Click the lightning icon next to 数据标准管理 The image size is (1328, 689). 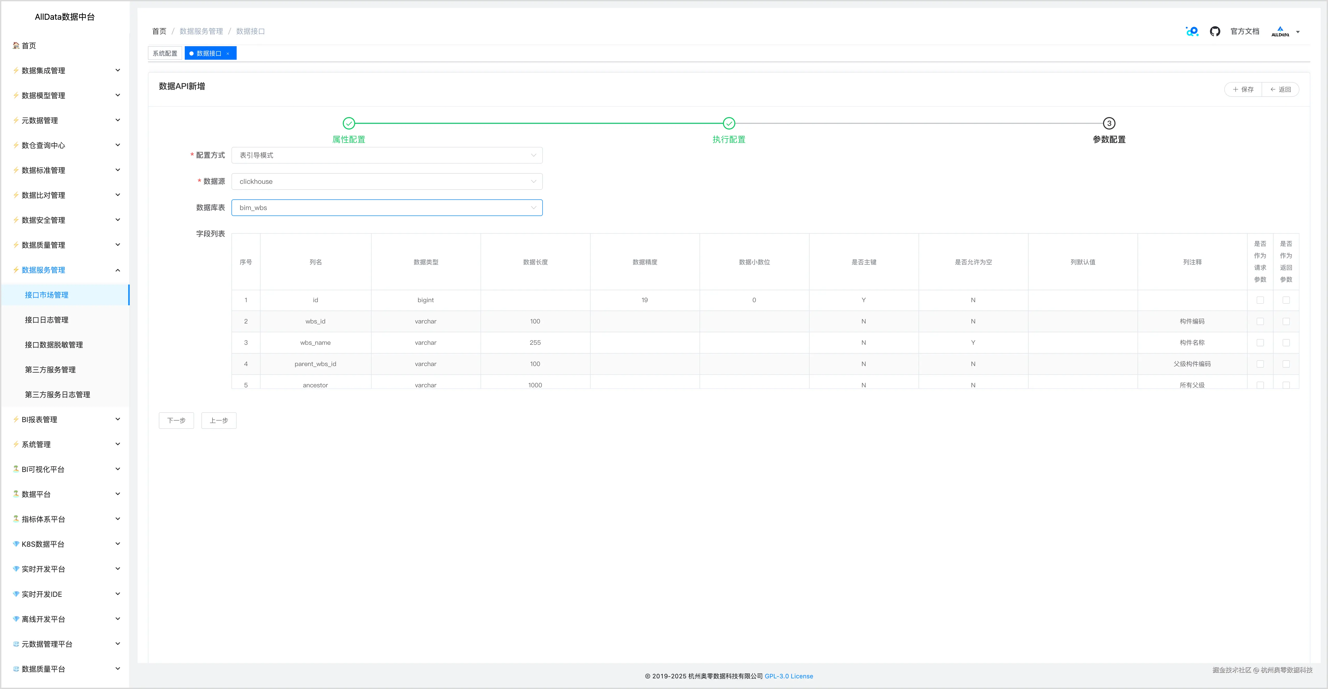(16, 170)
